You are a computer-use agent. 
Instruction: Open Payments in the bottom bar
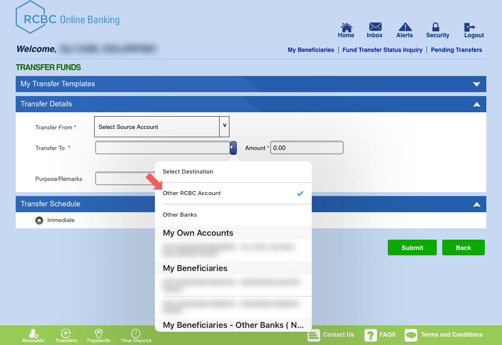tap(99, 336)
